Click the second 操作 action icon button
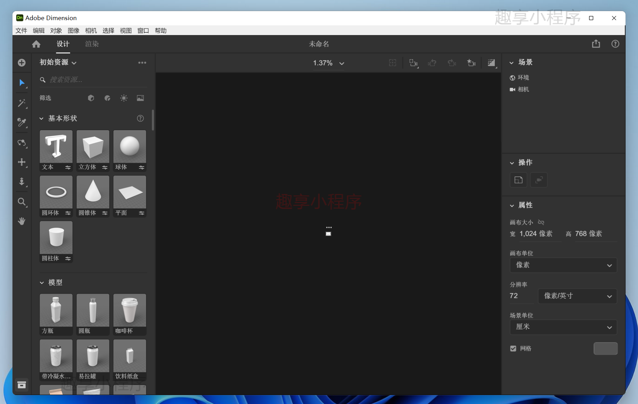The height and width of the screenshot is (404, 638). point(539,180)
